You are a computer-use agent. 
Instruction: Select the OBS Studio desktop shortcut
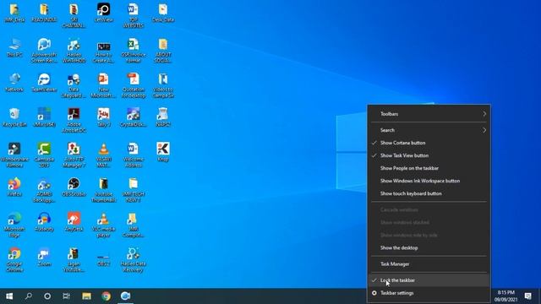[x=74, y=187]
